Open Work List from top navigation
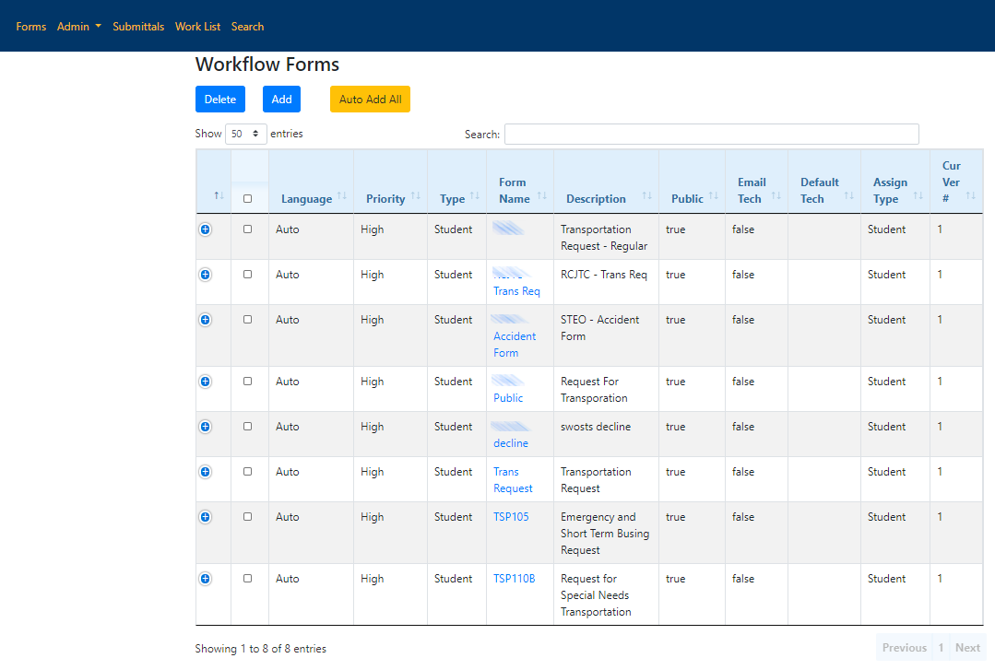Viewport: 995px width, 670px height. coord(197,27)
